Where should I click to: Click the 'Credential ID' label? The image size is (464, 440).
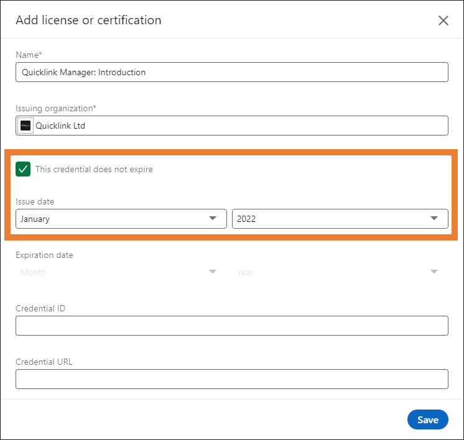point(40,308)
